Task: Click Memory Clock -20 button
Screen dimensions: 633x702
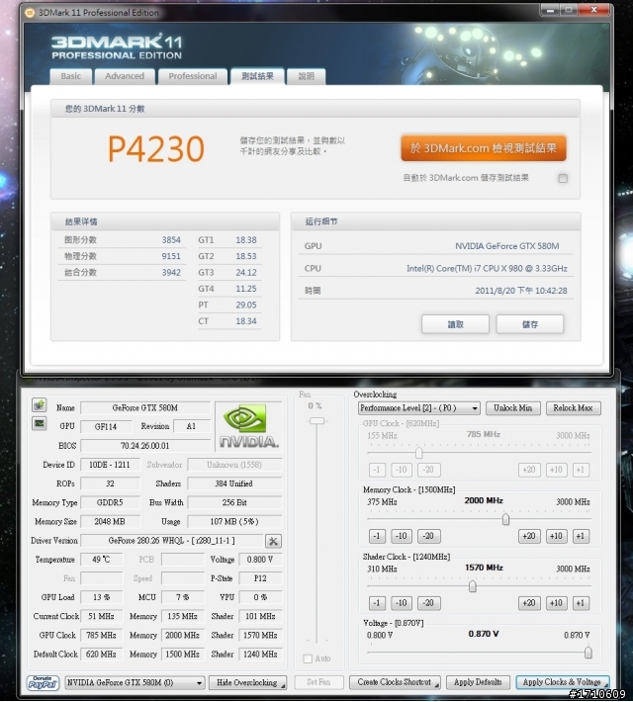Action: pos(428,536)
